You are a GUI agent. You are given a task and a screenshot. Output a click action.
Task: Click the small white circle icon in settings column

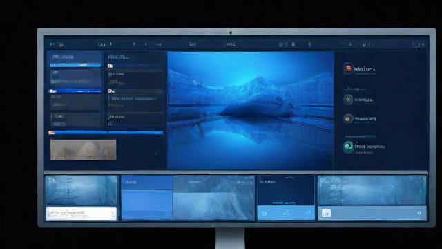pos(110,66)
